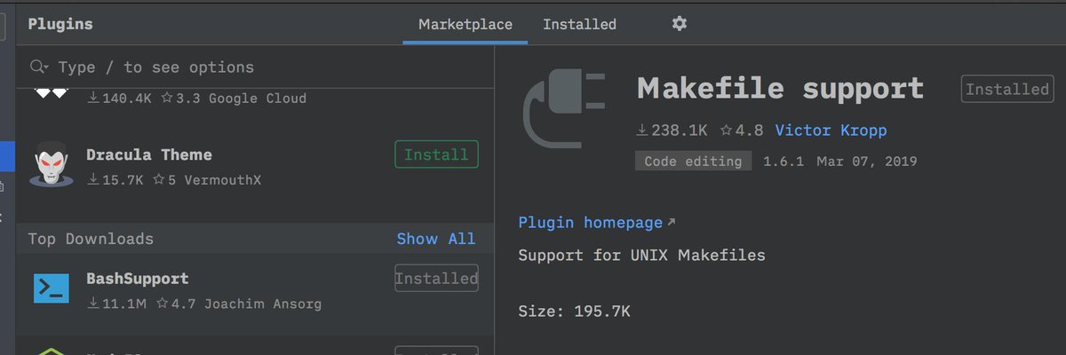Switch to the Installed tab
1066x355 pixels.
[579, 24]
